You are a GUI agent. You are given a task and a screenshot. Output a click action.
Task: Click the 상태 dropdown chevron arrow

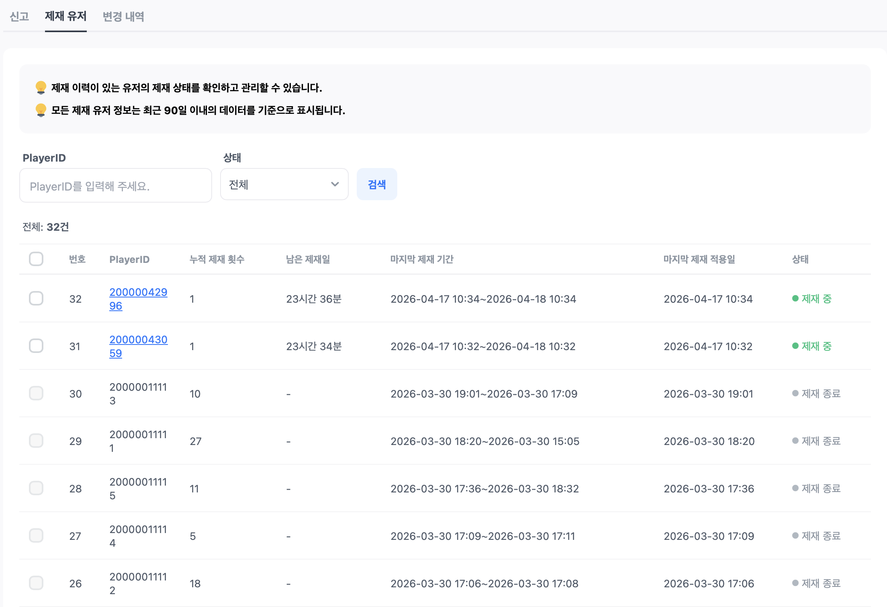[335, 184]
